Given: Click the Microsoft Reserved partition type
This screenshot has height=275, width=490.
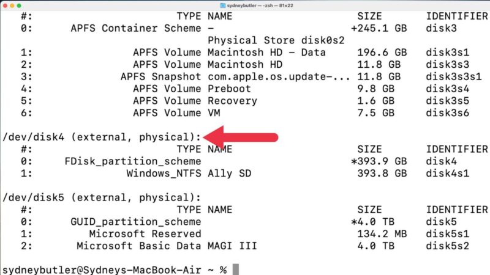Looking at the screenshot, I should coord(145,233).
